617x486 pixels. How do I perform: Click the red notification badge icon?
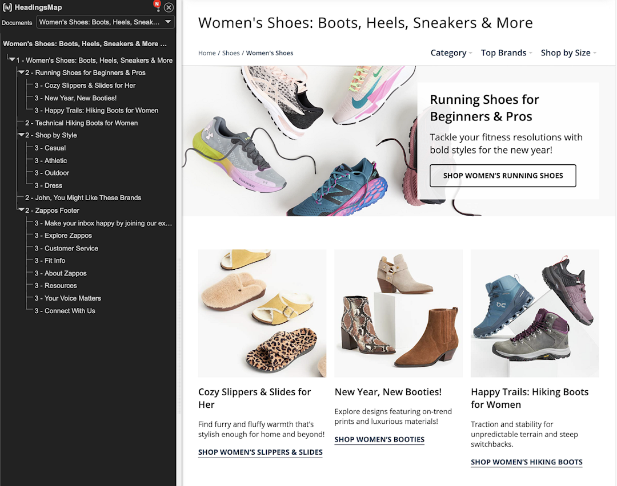(x=157, y=5)
